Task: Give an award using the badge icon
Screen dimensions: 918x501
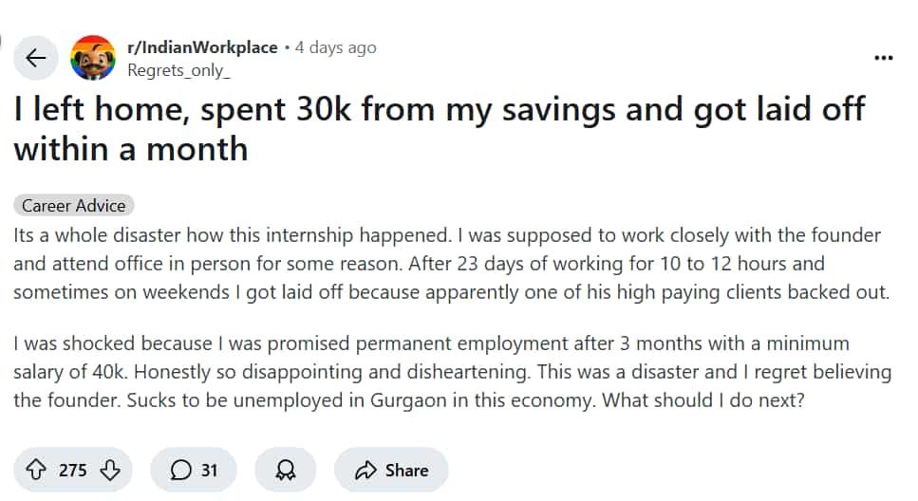Action: [x=286, y=470]
